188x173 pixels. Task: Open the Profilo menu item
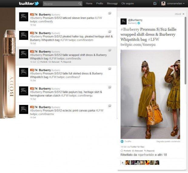[x=100, y=3]
